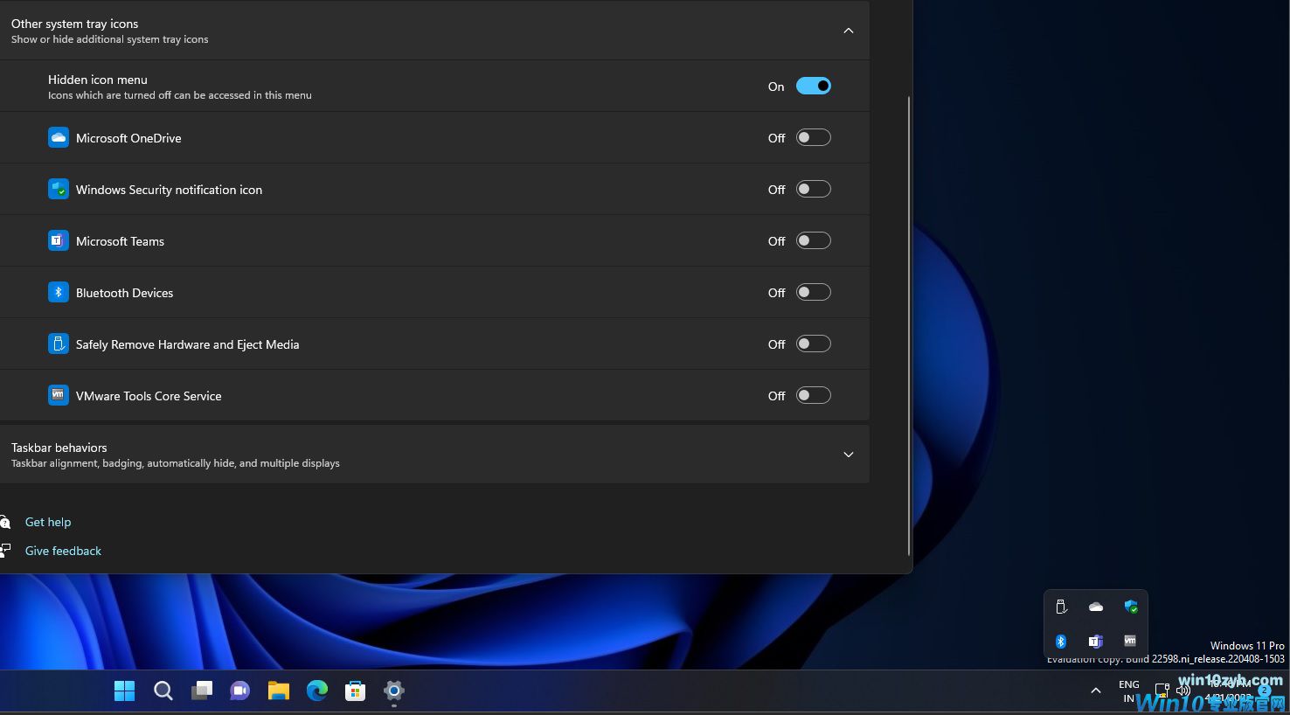Click the ENG IN language indicator
Viewport: 1290px width, 715px height.
(1128, 691)
